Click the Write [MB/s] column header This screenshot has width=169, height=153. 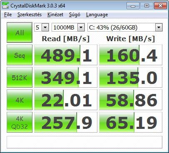pyautogui.click(x=131, y=39)
